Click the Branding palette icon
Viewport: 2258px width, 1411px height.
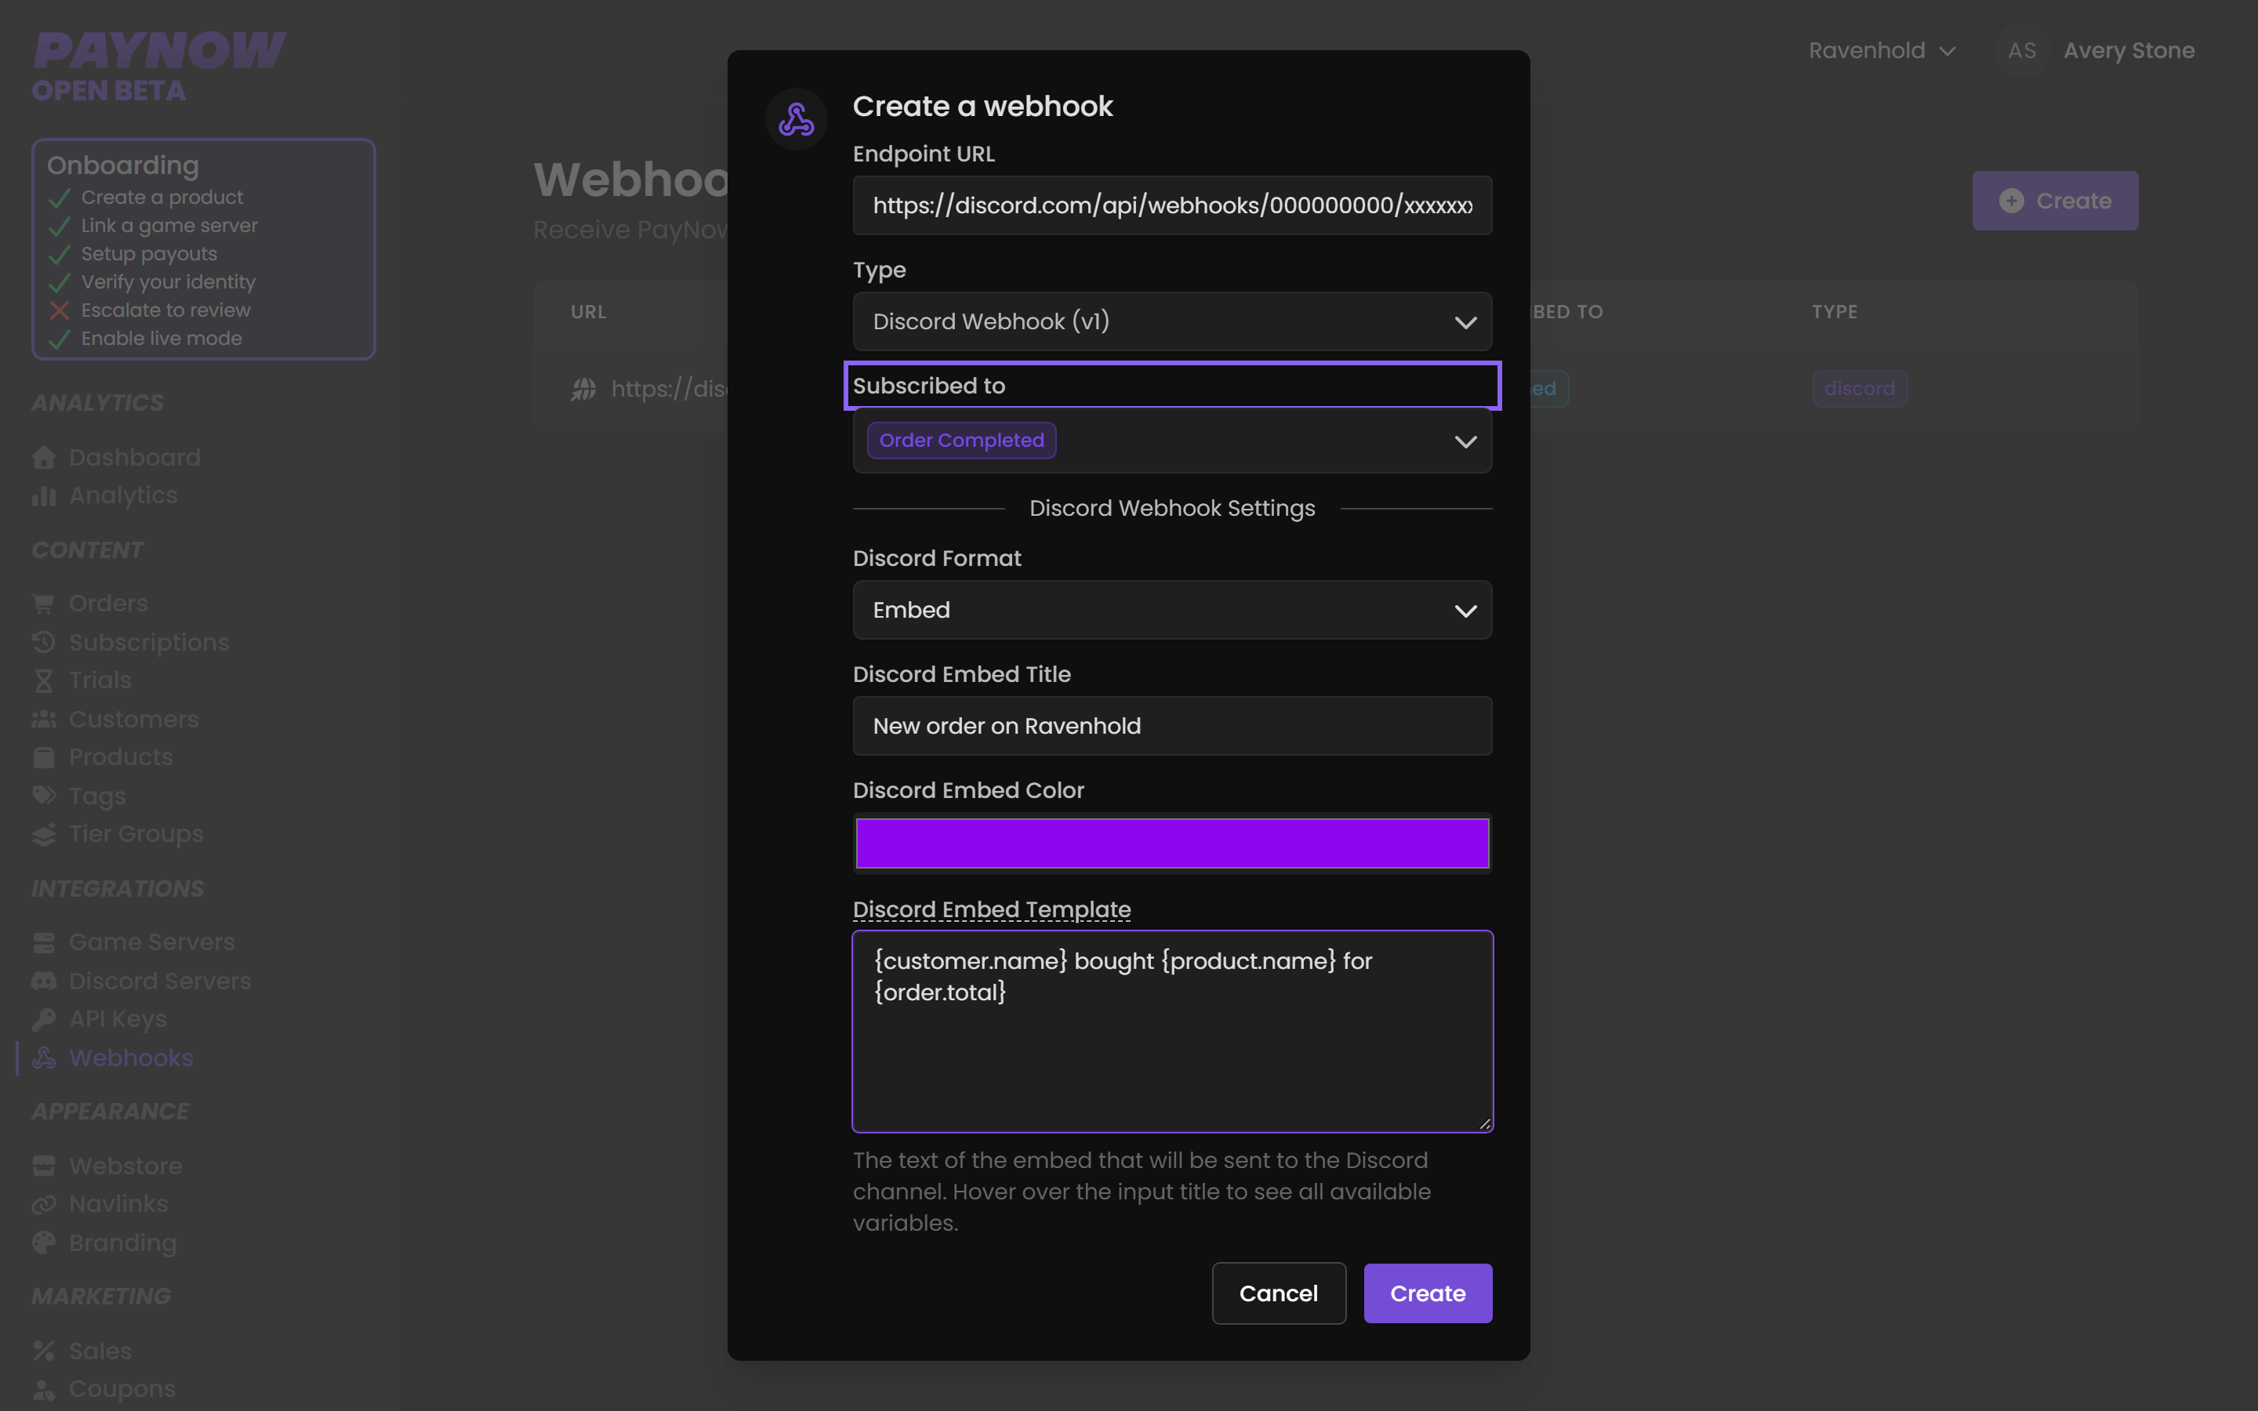(44, 1243)
